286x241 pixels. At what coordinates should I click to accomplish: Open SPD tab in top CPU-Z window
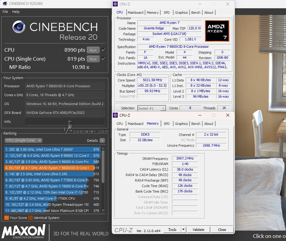(166, 13)
